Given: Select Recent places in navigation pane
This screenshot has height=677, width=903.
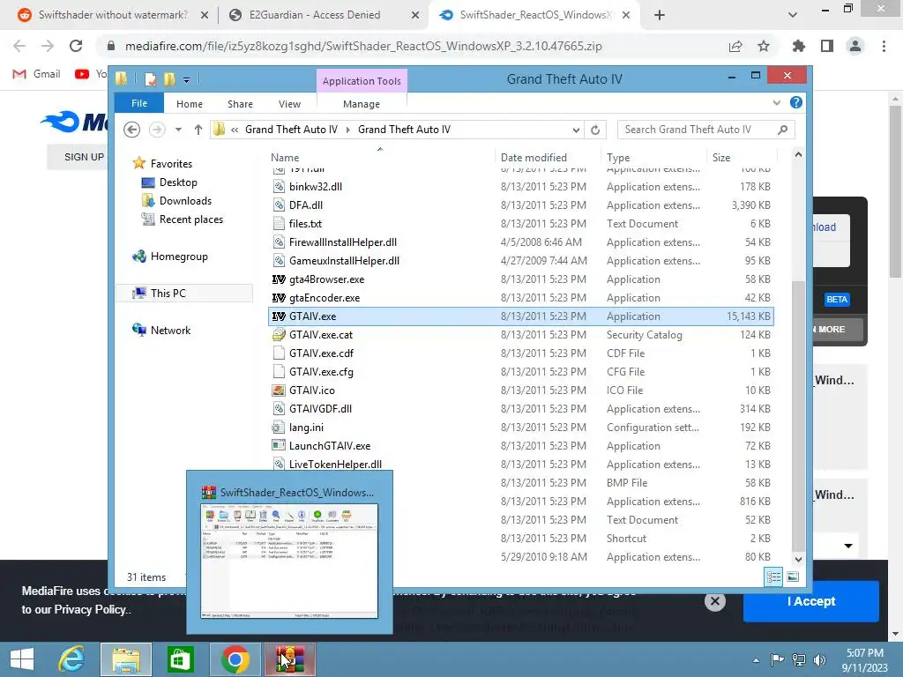Looking at the screenshot, I should pyautogui.click(x=190, y=219).
